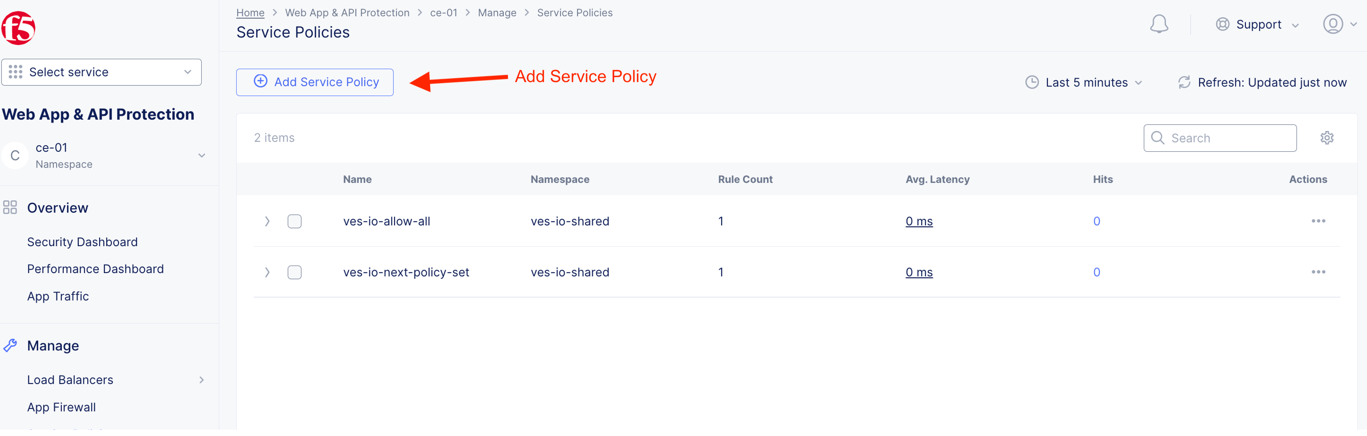Open the Select service dropdown
The width and height of the screenshot is (1367, 436).
click(x=101, y=72)
